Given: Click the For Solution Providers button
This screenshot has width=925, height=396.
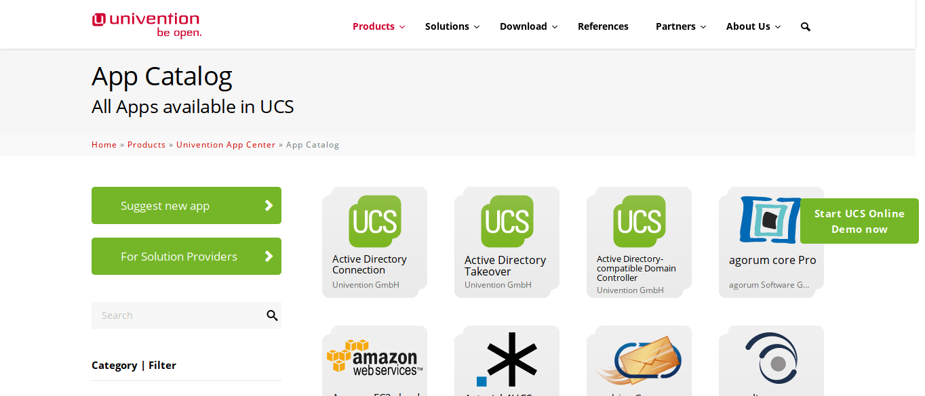Looking at the screenshot, I should coord(186,257).
